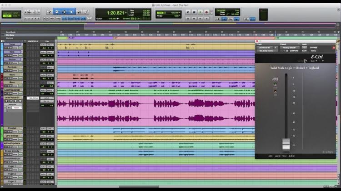Select the Pencil tool
The height and width of the screenshot is (191, 341).
pyautogui.click(x=85, y=11)
